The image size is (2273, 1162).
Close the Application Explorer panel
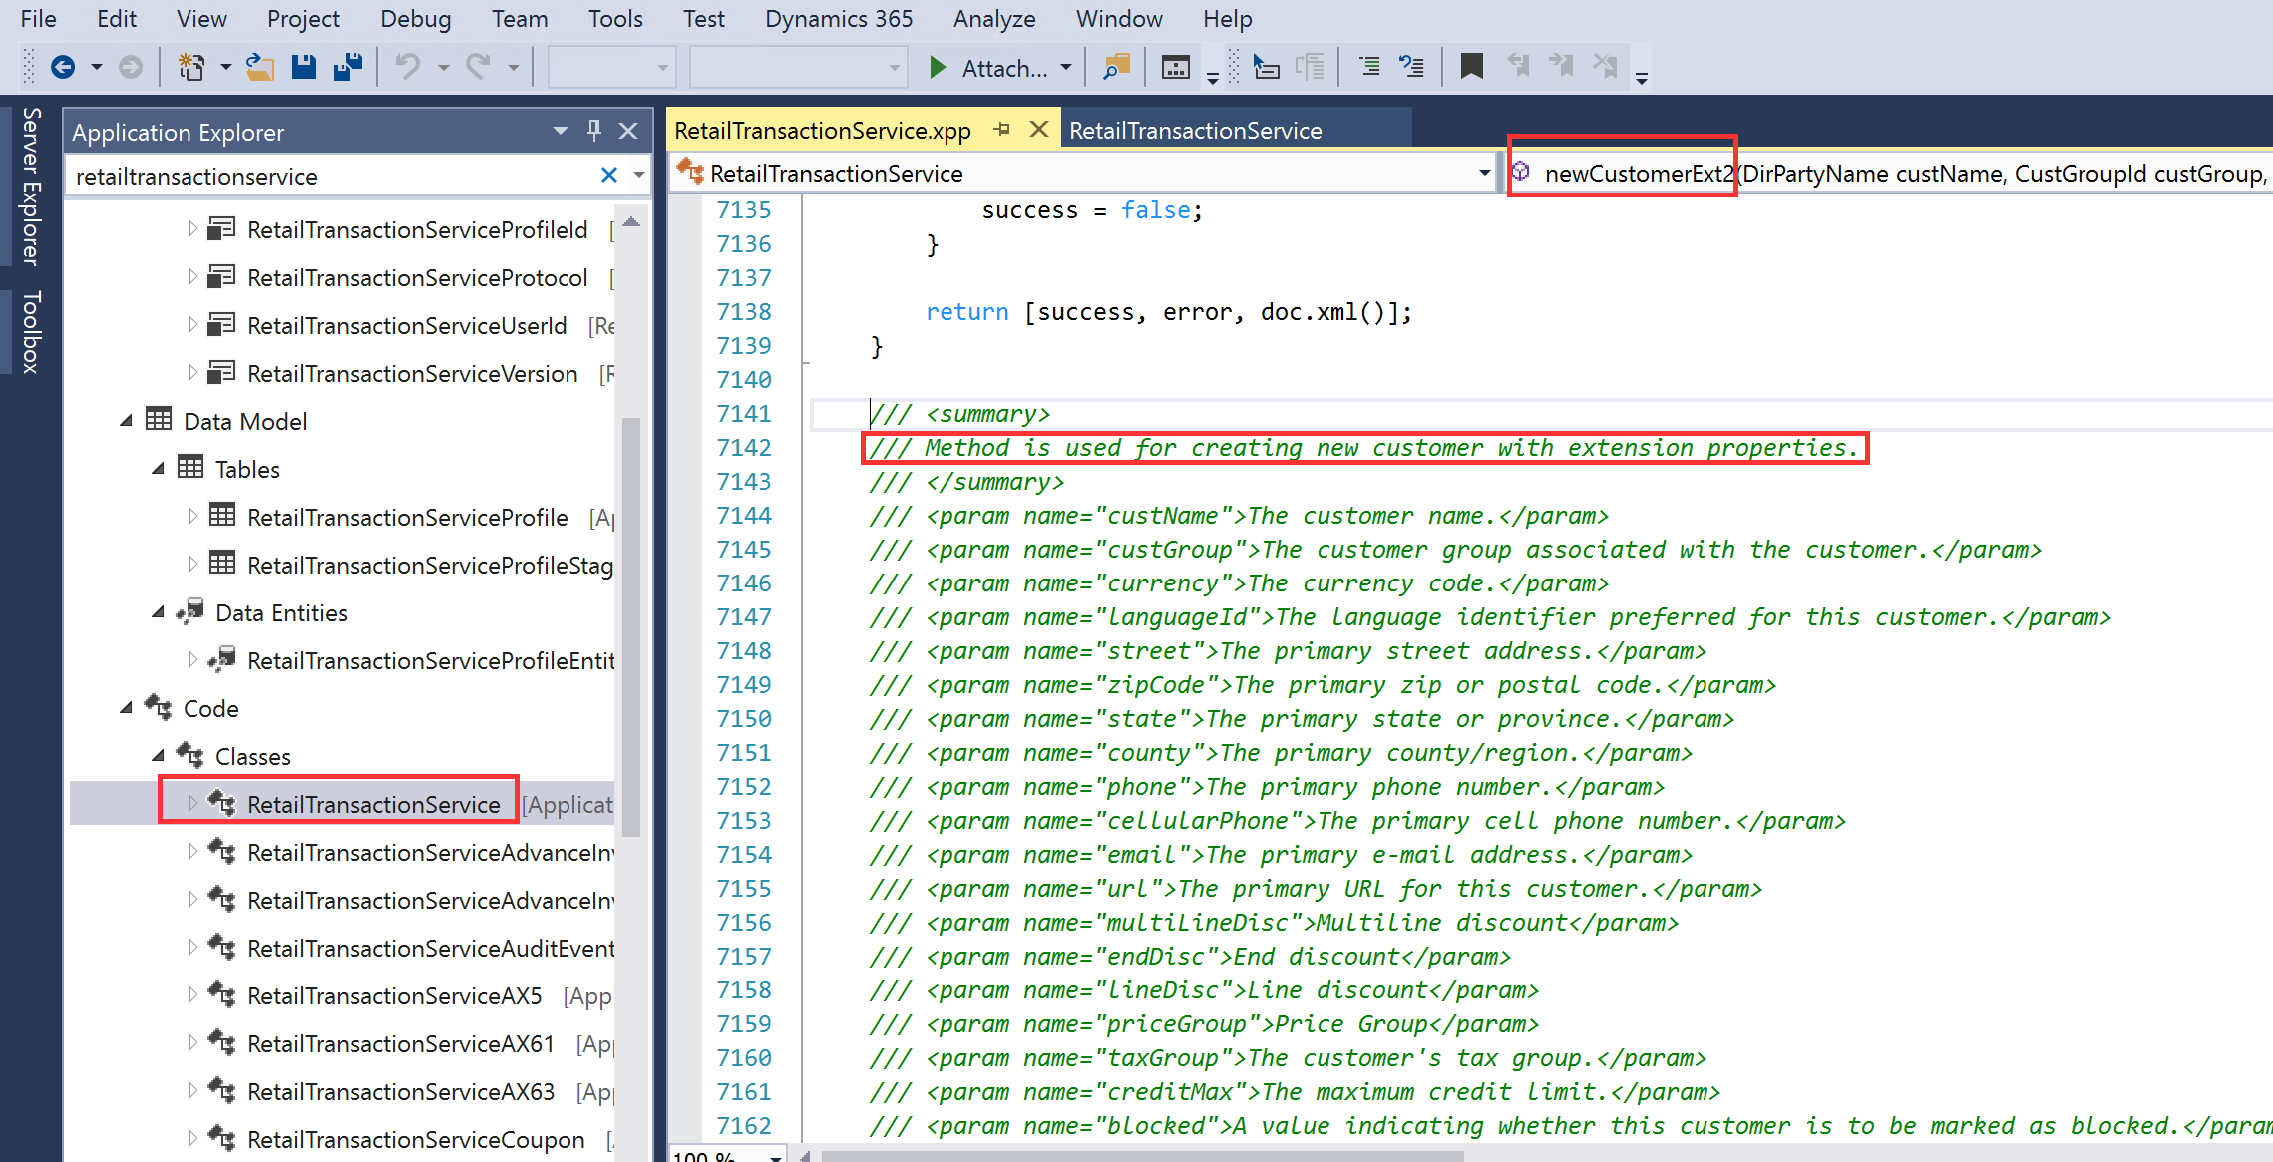(x=628, y=131)
